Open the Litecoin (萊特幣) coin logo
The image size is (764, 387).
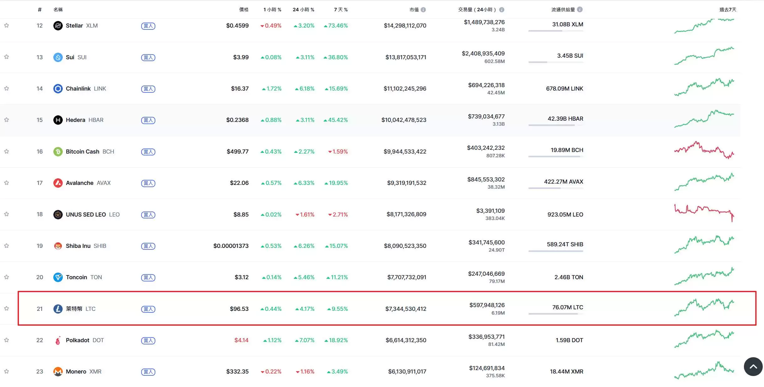[x=58, y=309]
